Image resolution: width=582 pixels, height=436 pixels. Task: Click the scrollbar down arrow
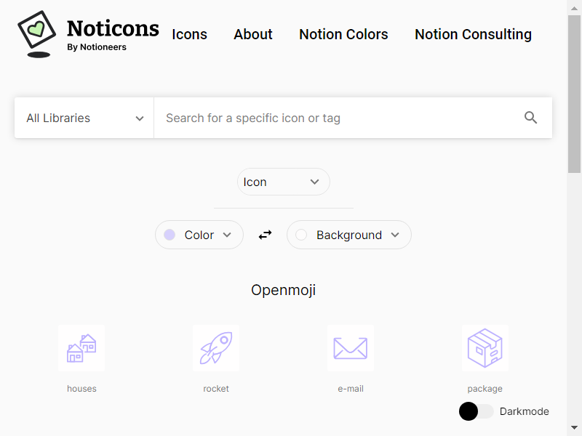tap(574, 428)
